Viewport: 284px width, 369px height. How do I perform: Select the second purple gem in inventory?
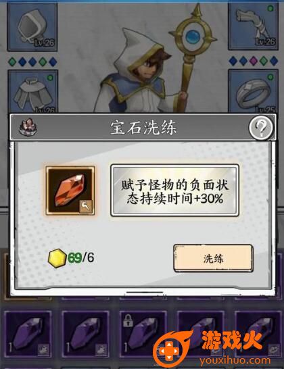pyautogui.click(x=85, y=334)
